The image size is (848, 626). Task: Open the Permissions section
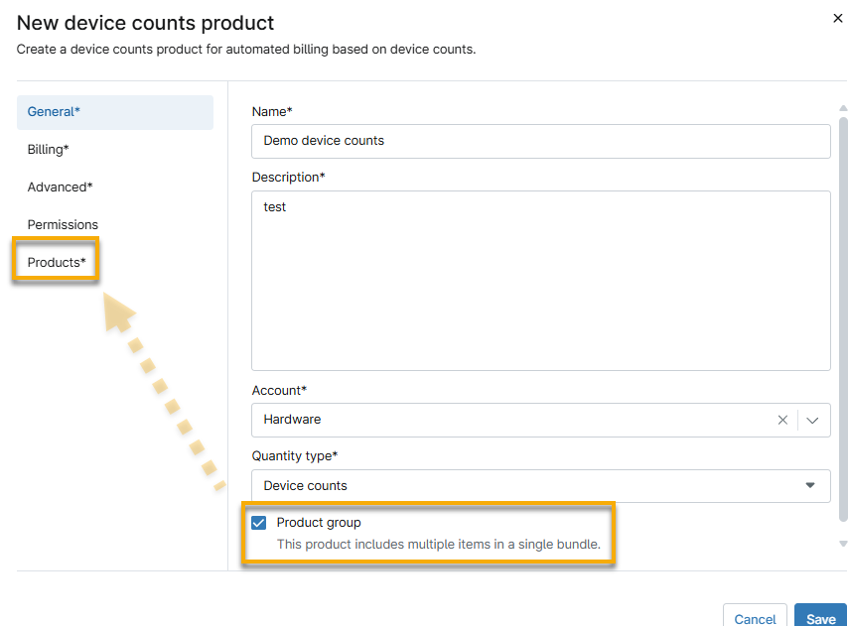pyautogui.click(x=63, y=224)
